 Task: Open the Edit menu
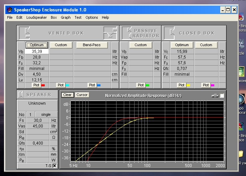19,17
